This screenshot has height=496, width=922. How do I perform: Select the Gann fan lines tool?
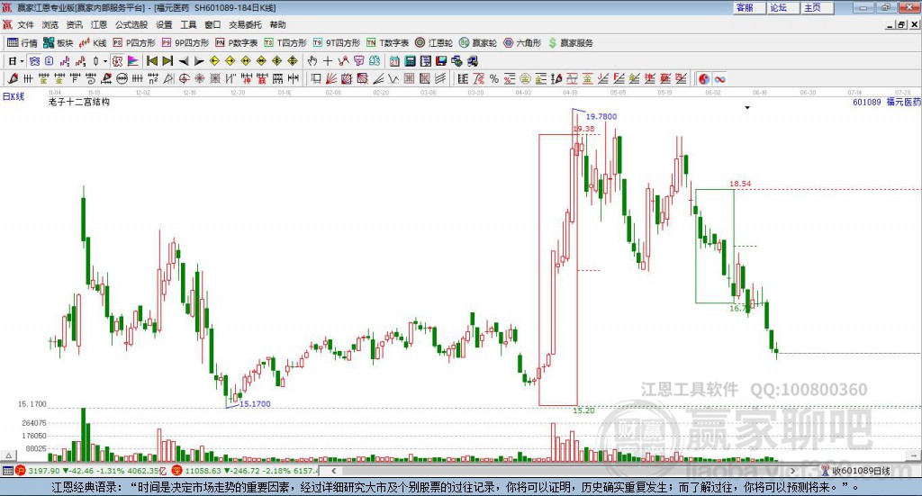click(x=331, y=78)
